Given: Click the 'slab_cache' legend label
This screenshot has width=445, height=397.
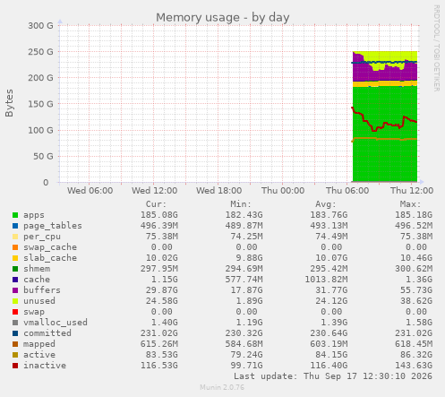Looking at the screenshot, I should coord(50,258).
